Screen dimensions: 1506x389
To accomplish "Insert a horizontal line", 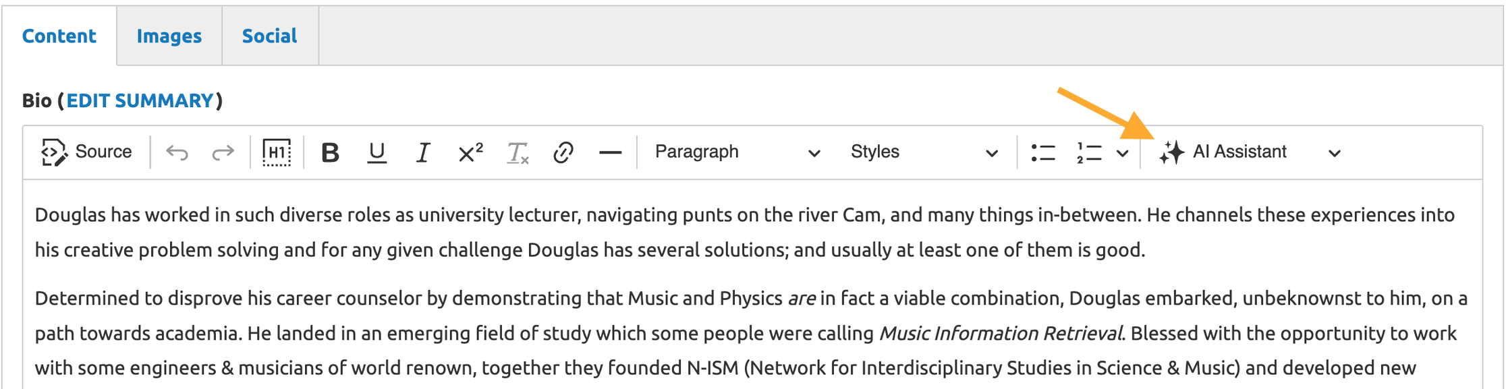I will click(610, 153).
